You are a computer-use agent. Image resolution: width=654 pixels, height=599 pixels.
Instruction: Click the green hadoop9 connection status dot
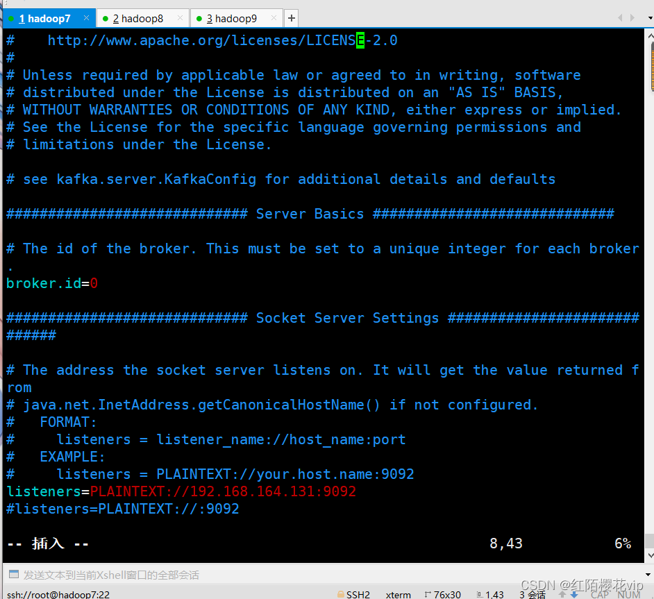(x=199, y=18)
